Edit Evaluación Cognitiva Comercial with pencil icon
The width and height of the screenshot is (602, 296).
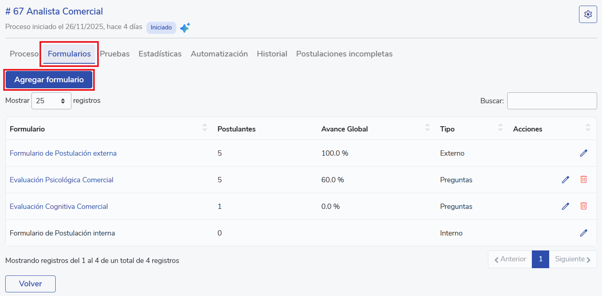pos(565,206)
